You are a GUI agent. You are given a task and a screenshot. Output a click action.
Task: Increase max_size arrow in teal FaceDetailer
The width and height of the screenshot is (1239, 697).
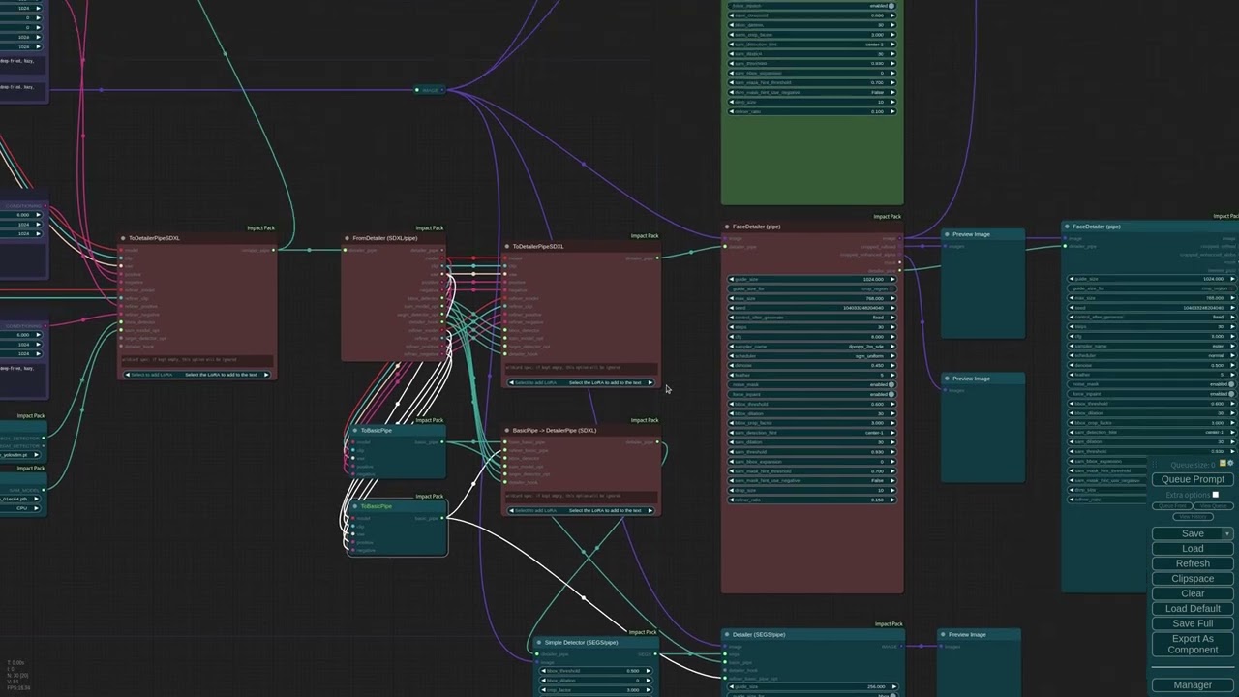tap(1231, 298)
